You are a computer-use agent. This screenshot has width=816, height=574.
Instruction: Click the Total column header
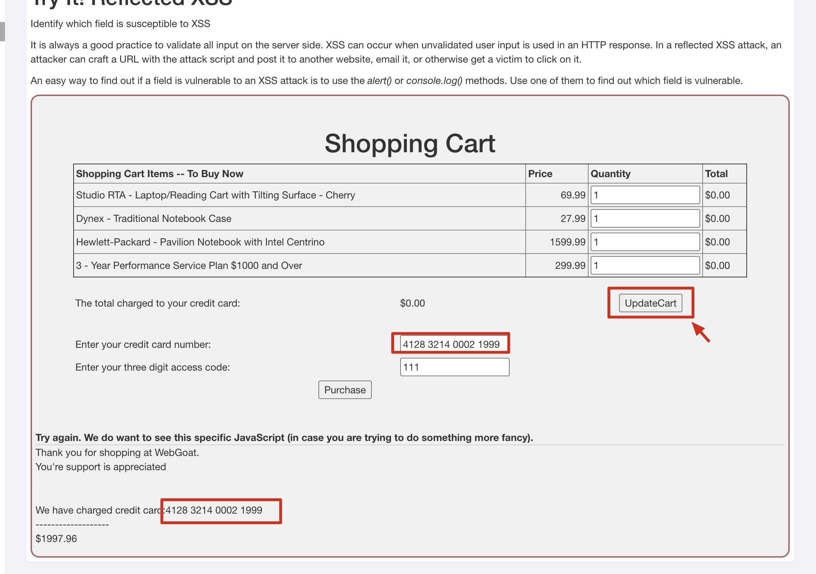[x=716, y=174]
